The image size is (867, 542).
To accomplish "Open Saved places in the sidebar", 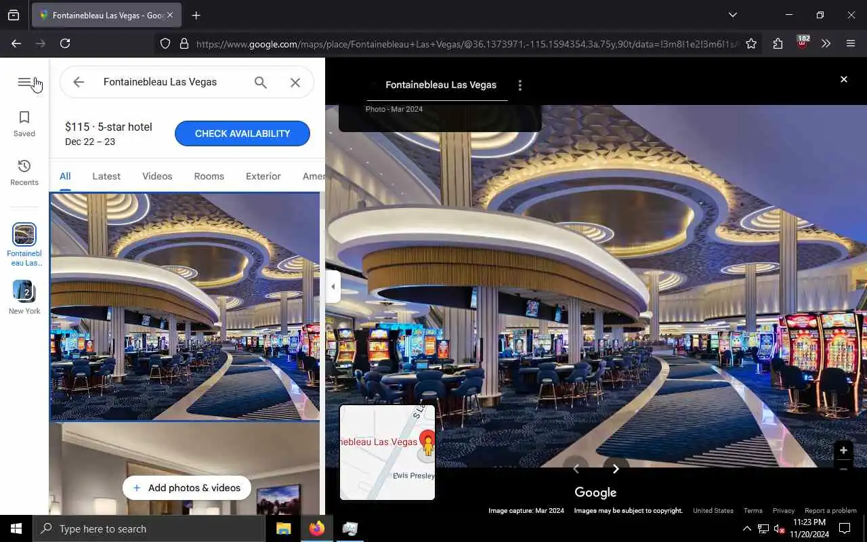I will pos(24,124).
